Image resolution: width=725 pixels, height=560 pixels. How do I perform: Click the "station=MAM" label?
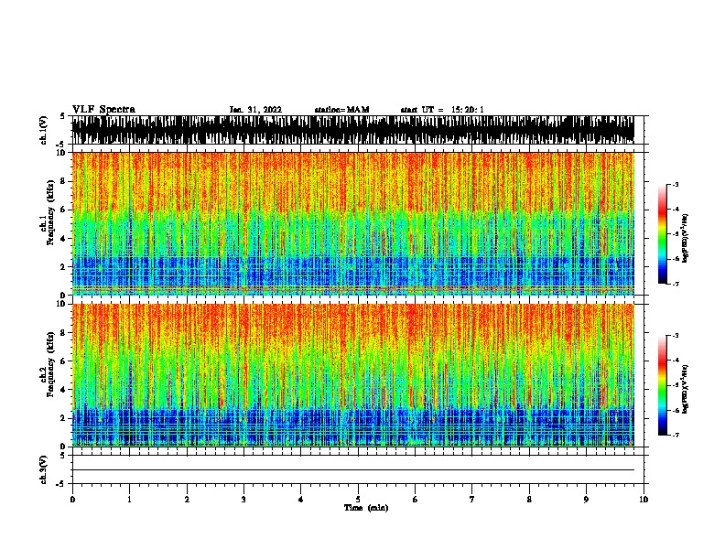coord(341,110)
